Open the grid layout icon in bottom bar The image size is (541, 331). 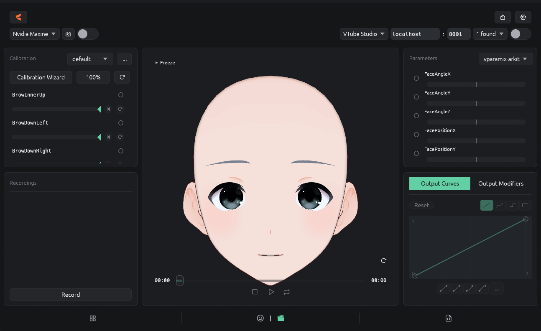(93, 318)
